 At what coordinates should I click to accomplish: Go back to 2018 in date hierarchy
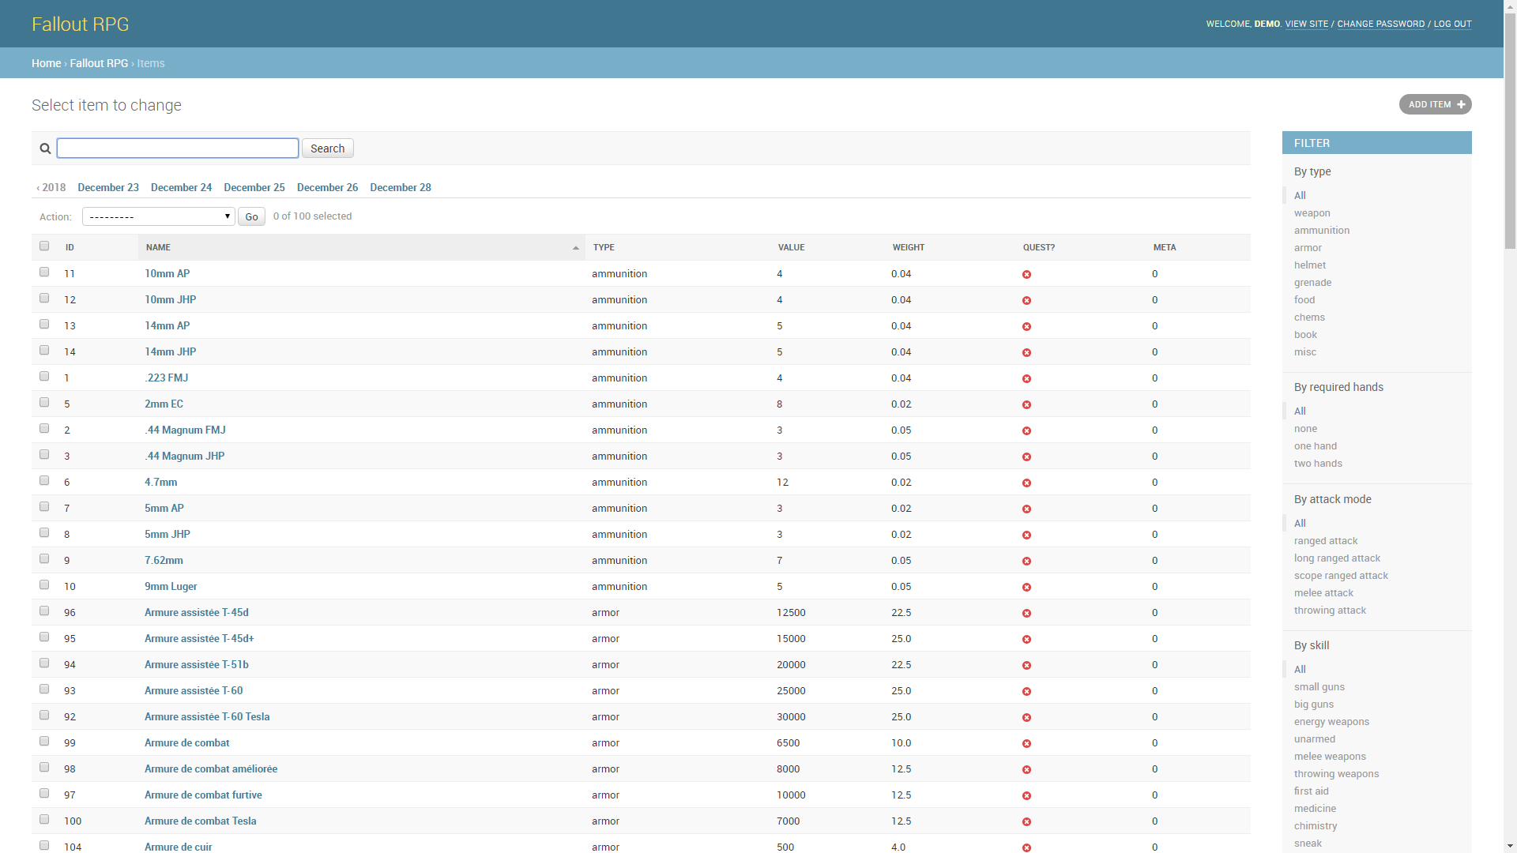[51, 188]
